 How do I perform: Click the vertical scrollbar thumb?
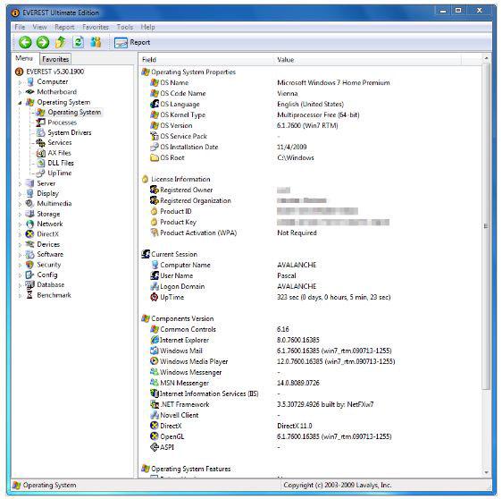point(486,226)
